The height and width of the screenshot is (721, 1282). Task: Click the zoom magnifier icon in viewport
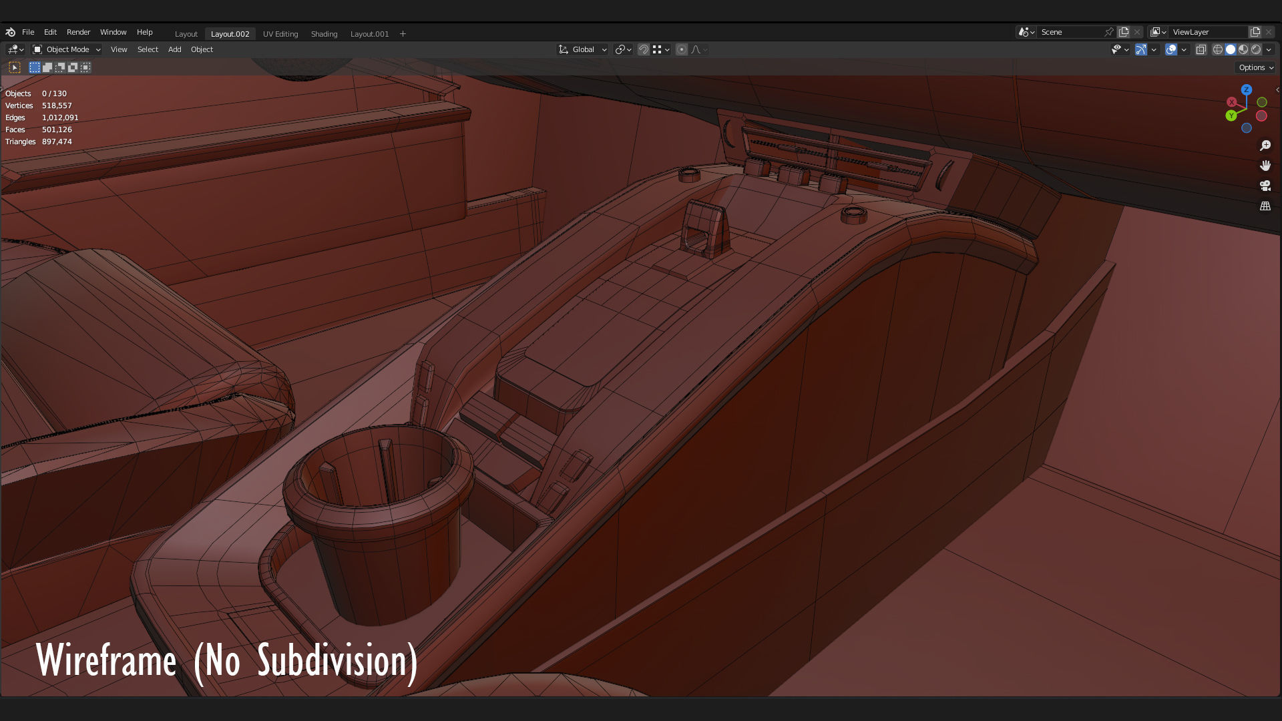[1265, 146]
